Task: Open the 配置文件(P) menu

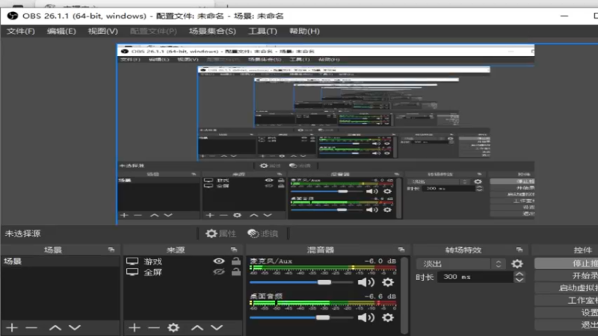Action: click(153, 31)
